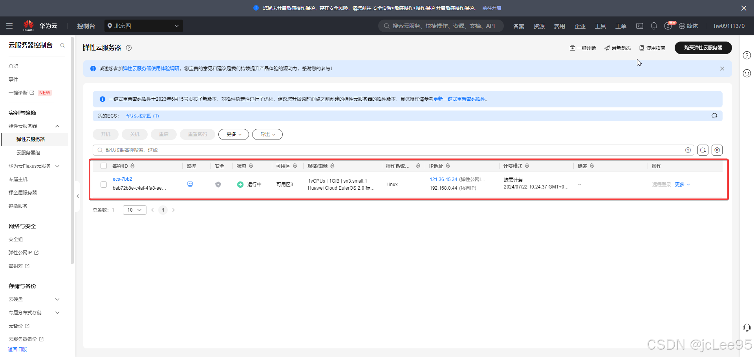754x357 pixels.
Task: Open ecs-7bb2 server details link
Action: (x=123, y=179)
